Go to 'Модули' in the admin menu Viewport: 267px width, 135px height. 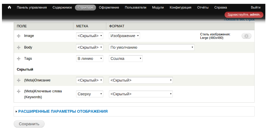coord(158,8)
